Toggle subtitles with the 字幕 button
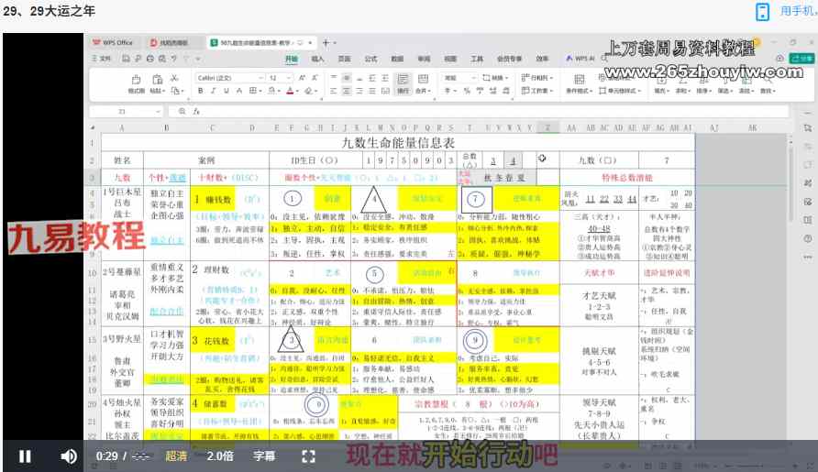This screenshot has width=818, height=472. [264, 456]
